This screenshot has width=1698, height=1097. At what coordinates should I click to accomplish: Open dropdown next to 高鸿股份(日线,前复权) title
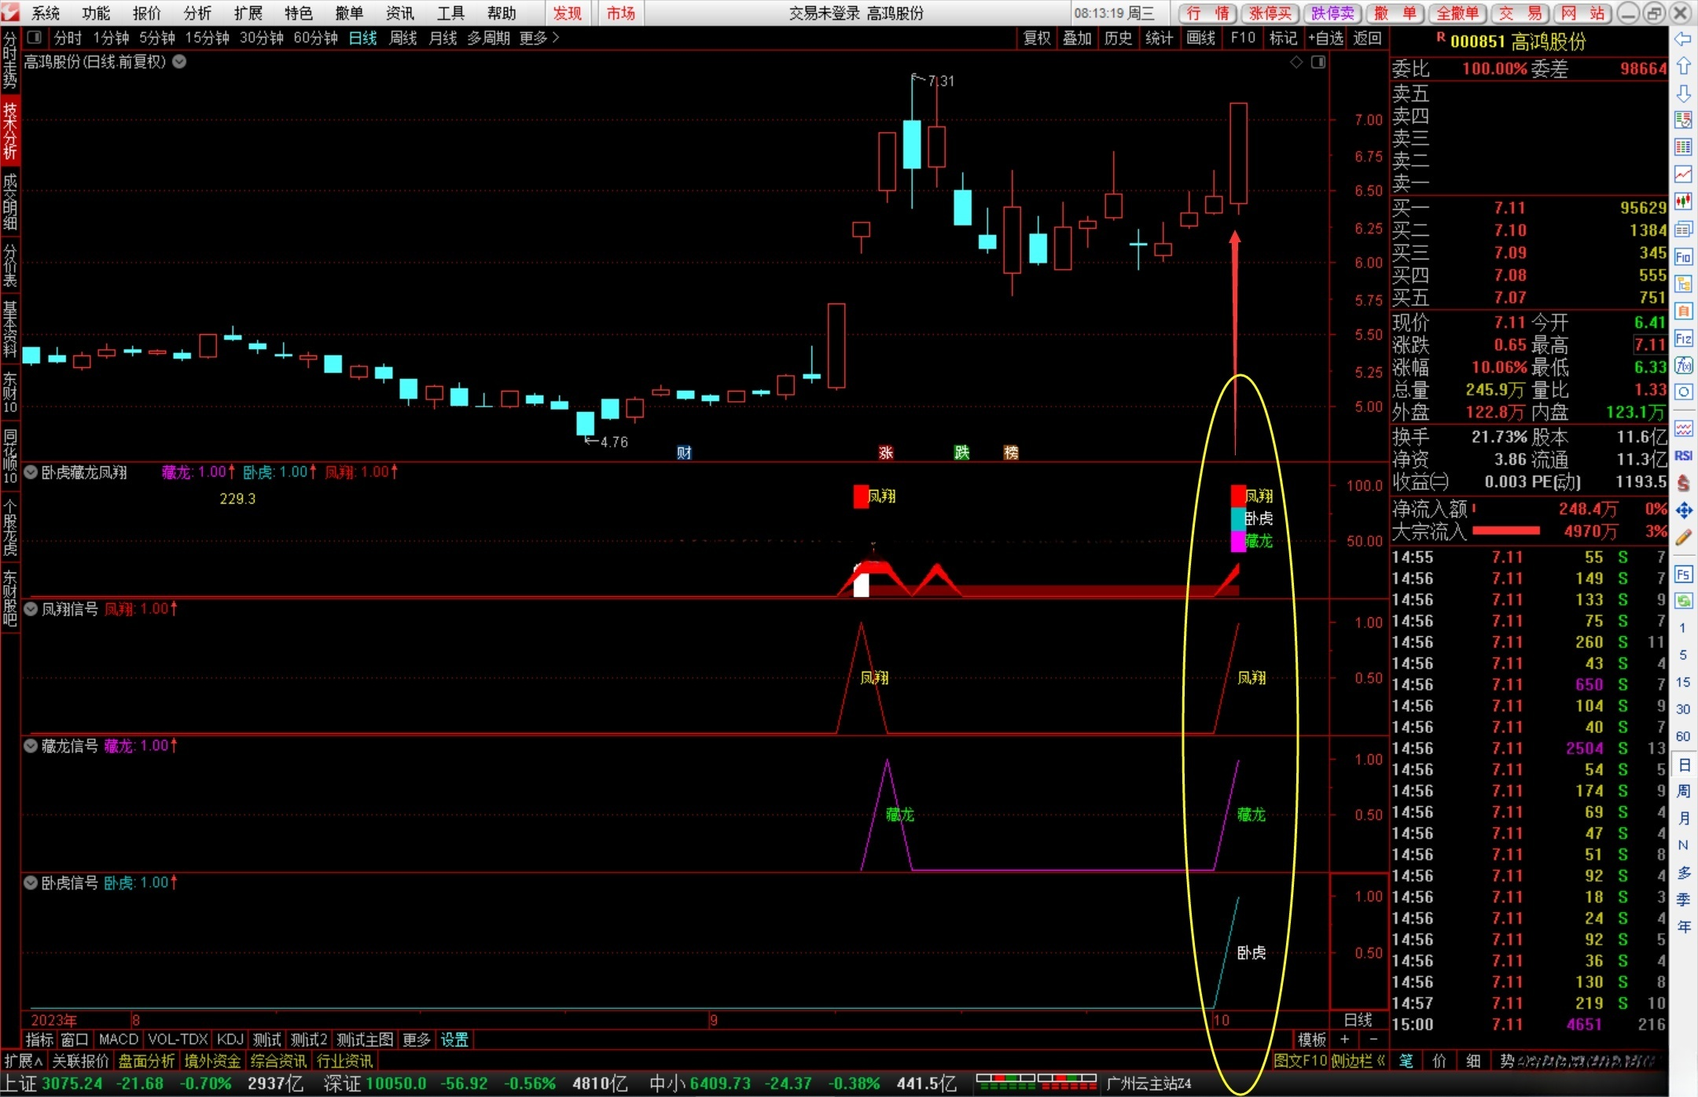(x=179, y=61)
